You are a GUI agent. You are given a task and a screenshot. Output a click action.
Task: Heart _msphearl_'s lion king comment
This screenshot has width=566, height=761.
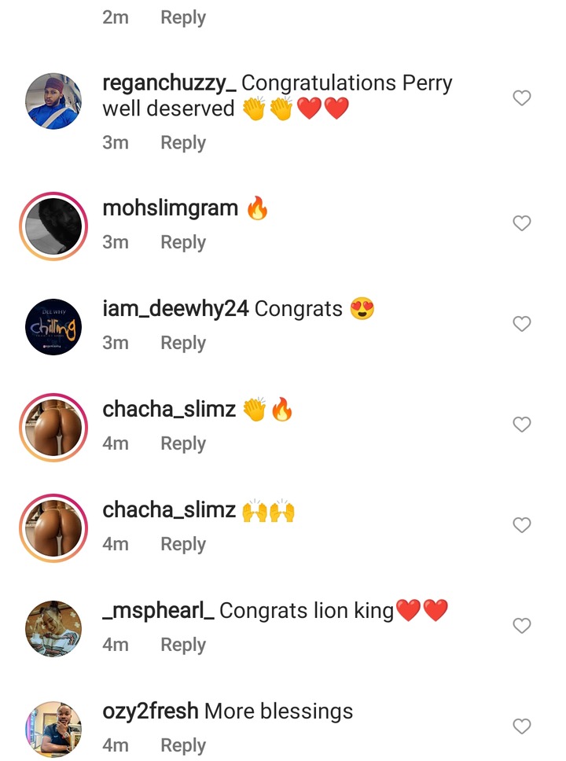(522, 626)
